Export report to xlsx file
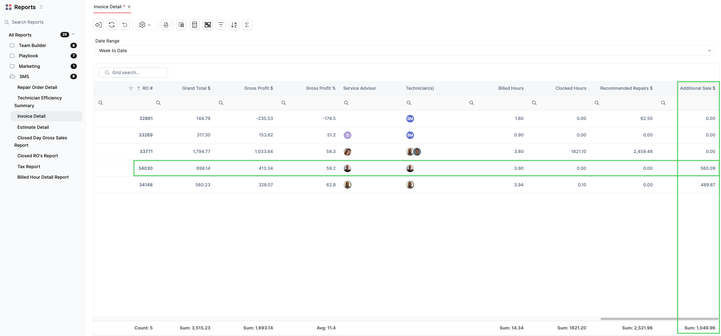Viewport: 721px width, 336px height. (x=166, y=25)
